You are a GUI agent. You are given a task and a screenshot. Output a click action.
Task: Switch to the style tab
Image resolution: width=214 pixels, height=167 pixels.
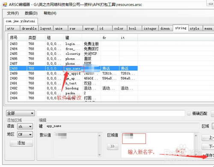(x=196, y=28)
